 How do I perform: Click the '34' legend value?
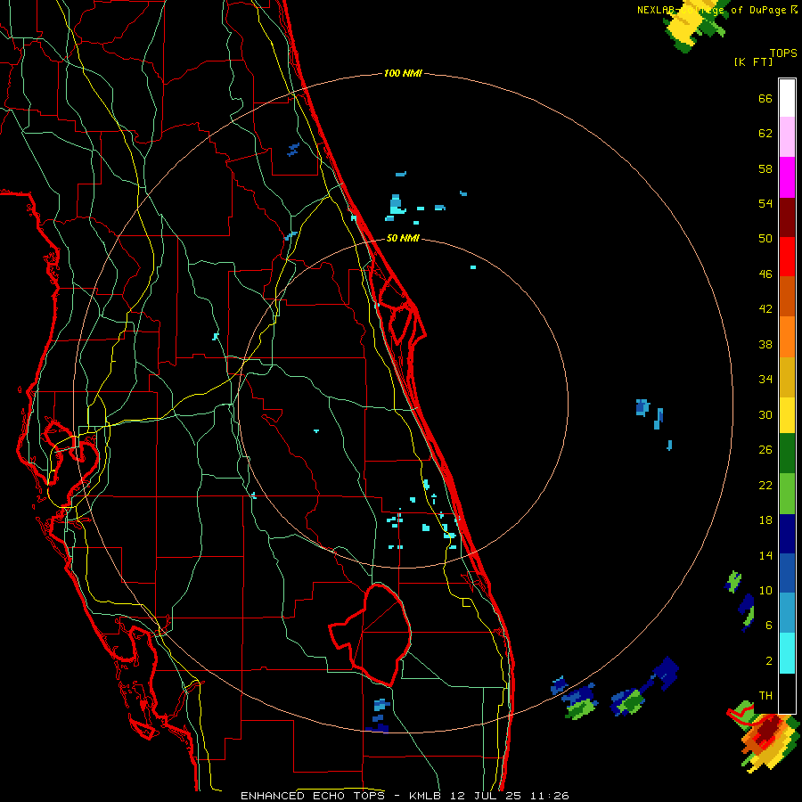[x=765, y=380]
